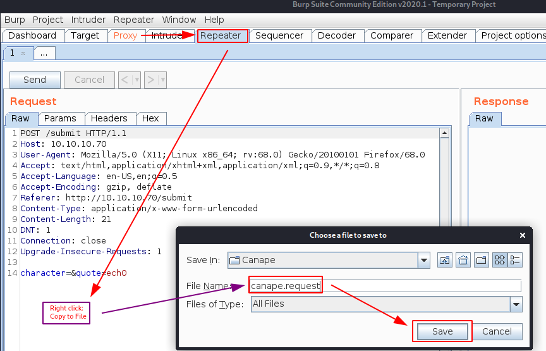Click the 'DNT: 1' line
The width and height of the screenshot is (546, 351).
click(35, 230)
